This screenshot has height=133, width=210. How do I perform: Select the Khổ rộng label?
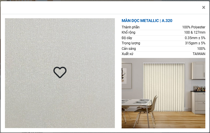point(129,32)
